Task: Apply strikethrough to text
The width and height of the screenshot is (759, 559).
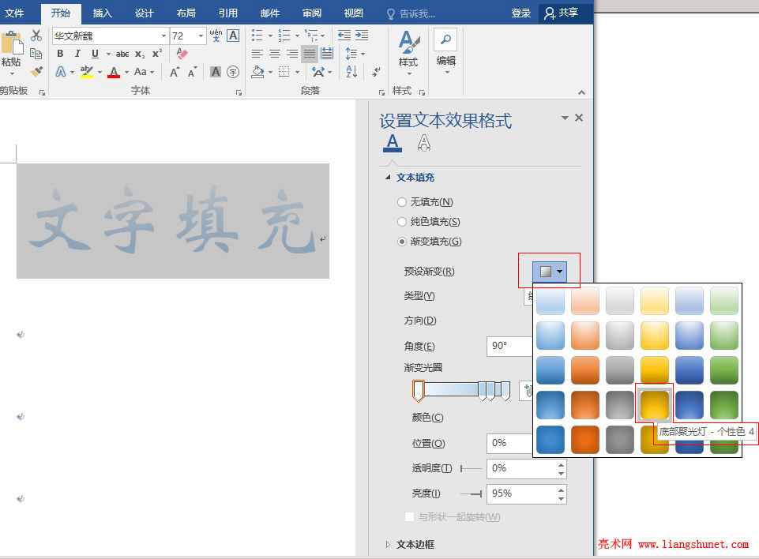Action: pos(122,54)
